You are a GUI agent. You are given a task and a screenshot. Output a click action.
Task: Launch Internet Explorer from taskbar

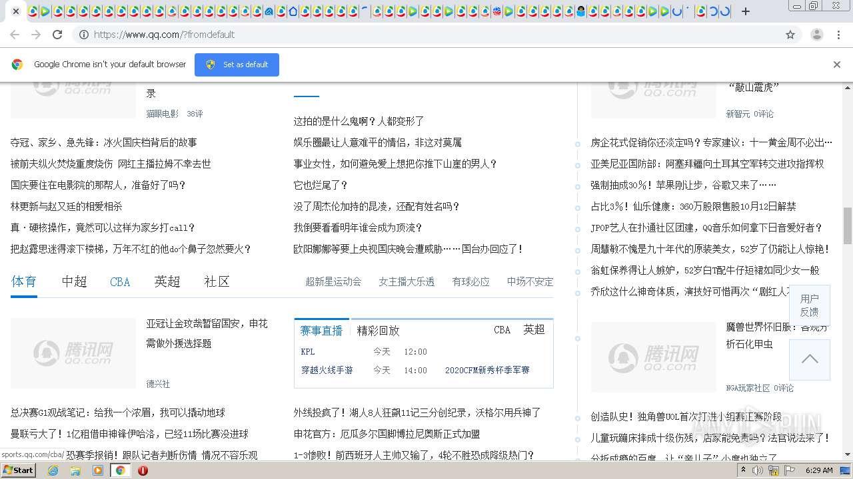[53, 470]
